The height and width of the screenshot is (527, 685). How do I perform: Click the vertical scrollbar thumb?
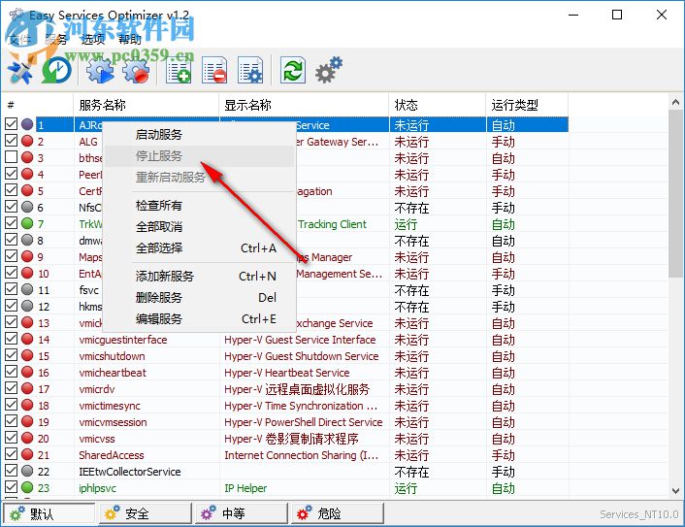(x=675, y=193)
